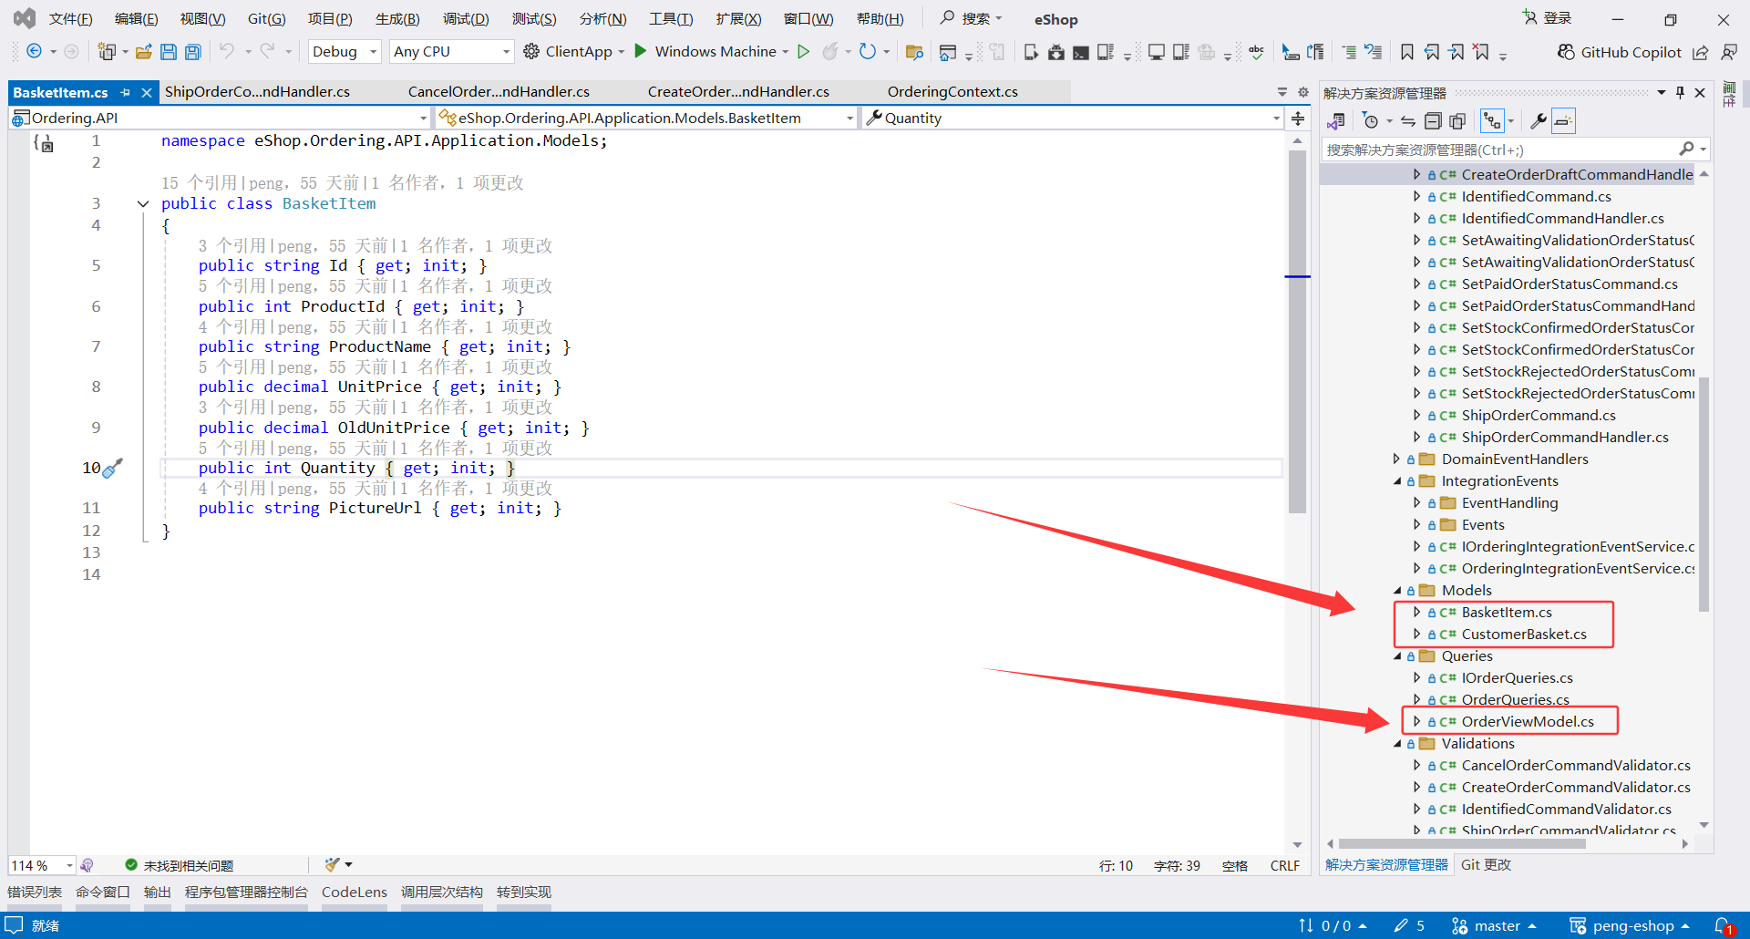This screenshot has height=939, width=1750.
Task: Click the solution and folder view switch icon
Action: [x=1336, y=121]
